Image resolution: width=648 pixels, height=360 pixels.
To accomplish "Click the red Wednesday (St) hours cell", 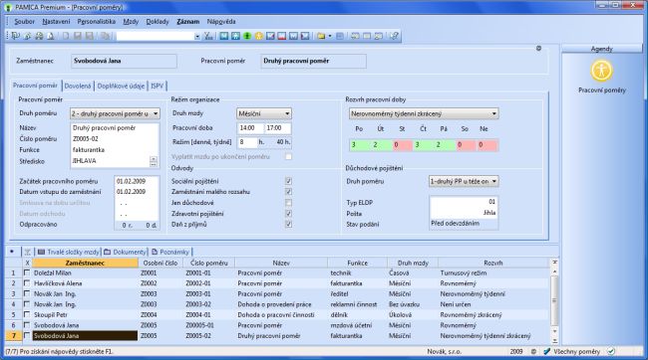I will (x=402, y=145).
